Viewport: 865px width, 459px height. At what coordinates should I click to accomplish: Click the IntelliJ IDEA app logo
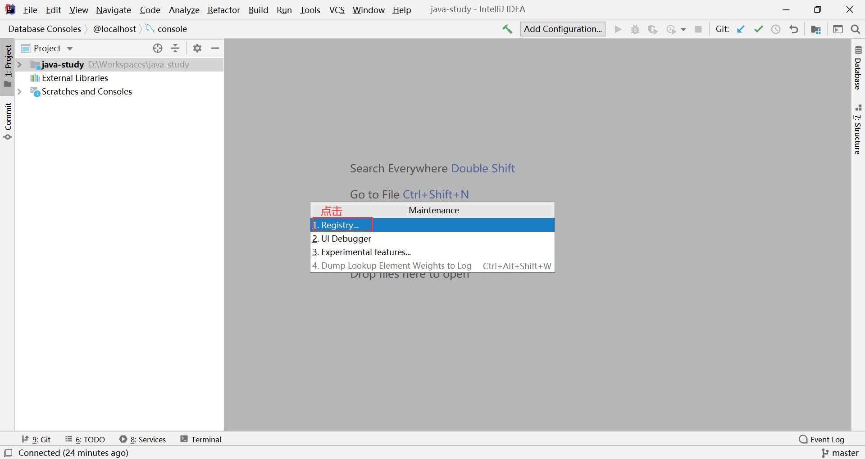[10, 9]
